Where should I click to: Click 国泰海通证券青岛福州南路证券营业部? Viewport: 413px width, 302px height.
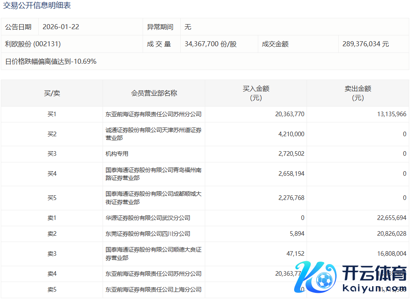point(154,174)
